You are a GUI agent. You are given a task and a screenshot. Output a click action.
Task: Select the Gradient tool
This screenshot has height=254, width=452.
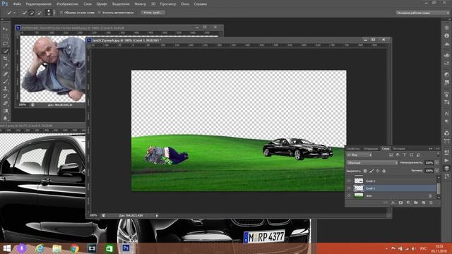5,111
